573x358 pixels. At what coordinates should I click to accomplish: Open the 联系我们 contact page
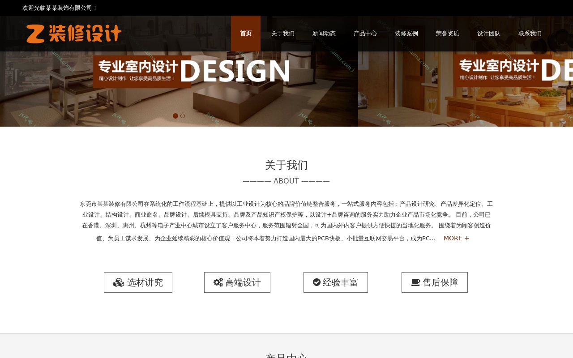pos(530,34)
